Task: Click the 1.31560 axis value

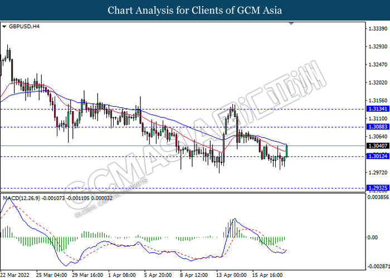Action: click(378, 101)
